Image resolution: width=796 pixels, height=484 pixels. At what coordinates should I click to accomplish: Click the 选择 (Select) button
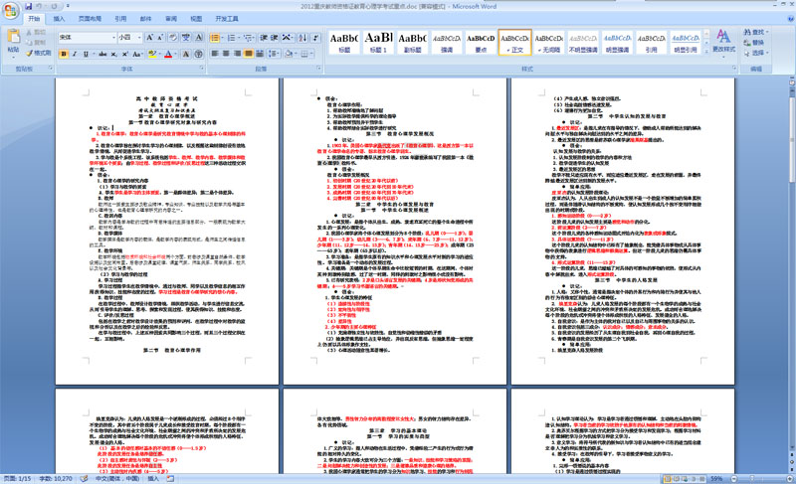tap(755, 53)
